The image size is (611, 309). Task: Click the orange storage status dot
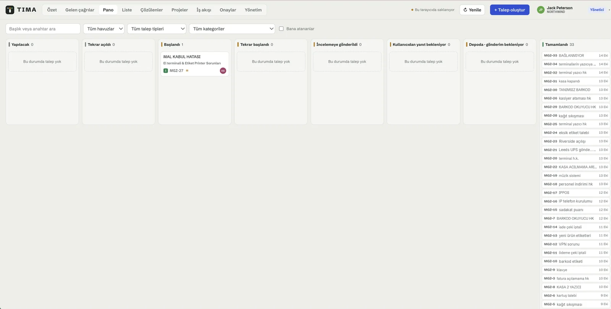point(412,10)
